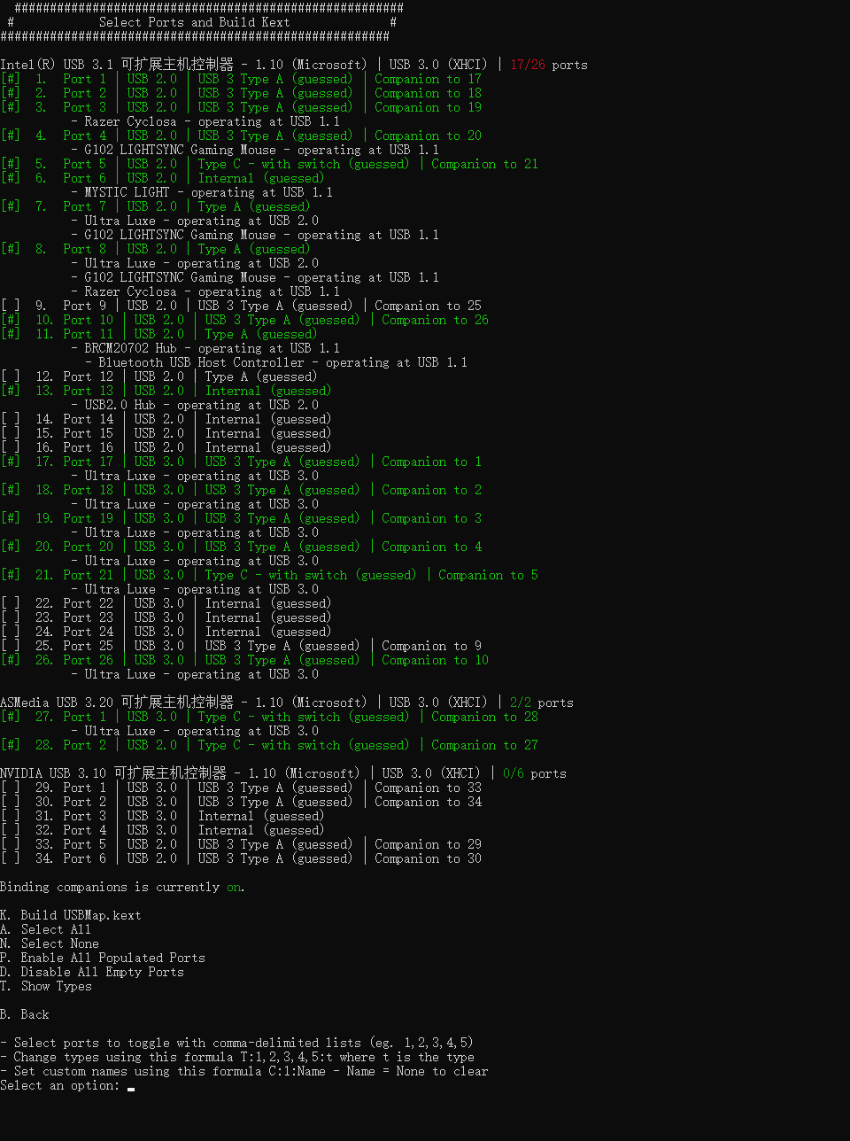Click the Build USBMap.kext option
Image resolution: width=850 pixels, height=1141 pixels.
71,915
